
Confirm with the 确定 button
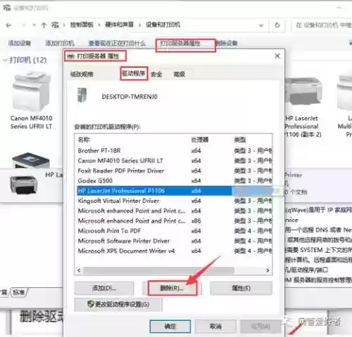click(170, 326)
